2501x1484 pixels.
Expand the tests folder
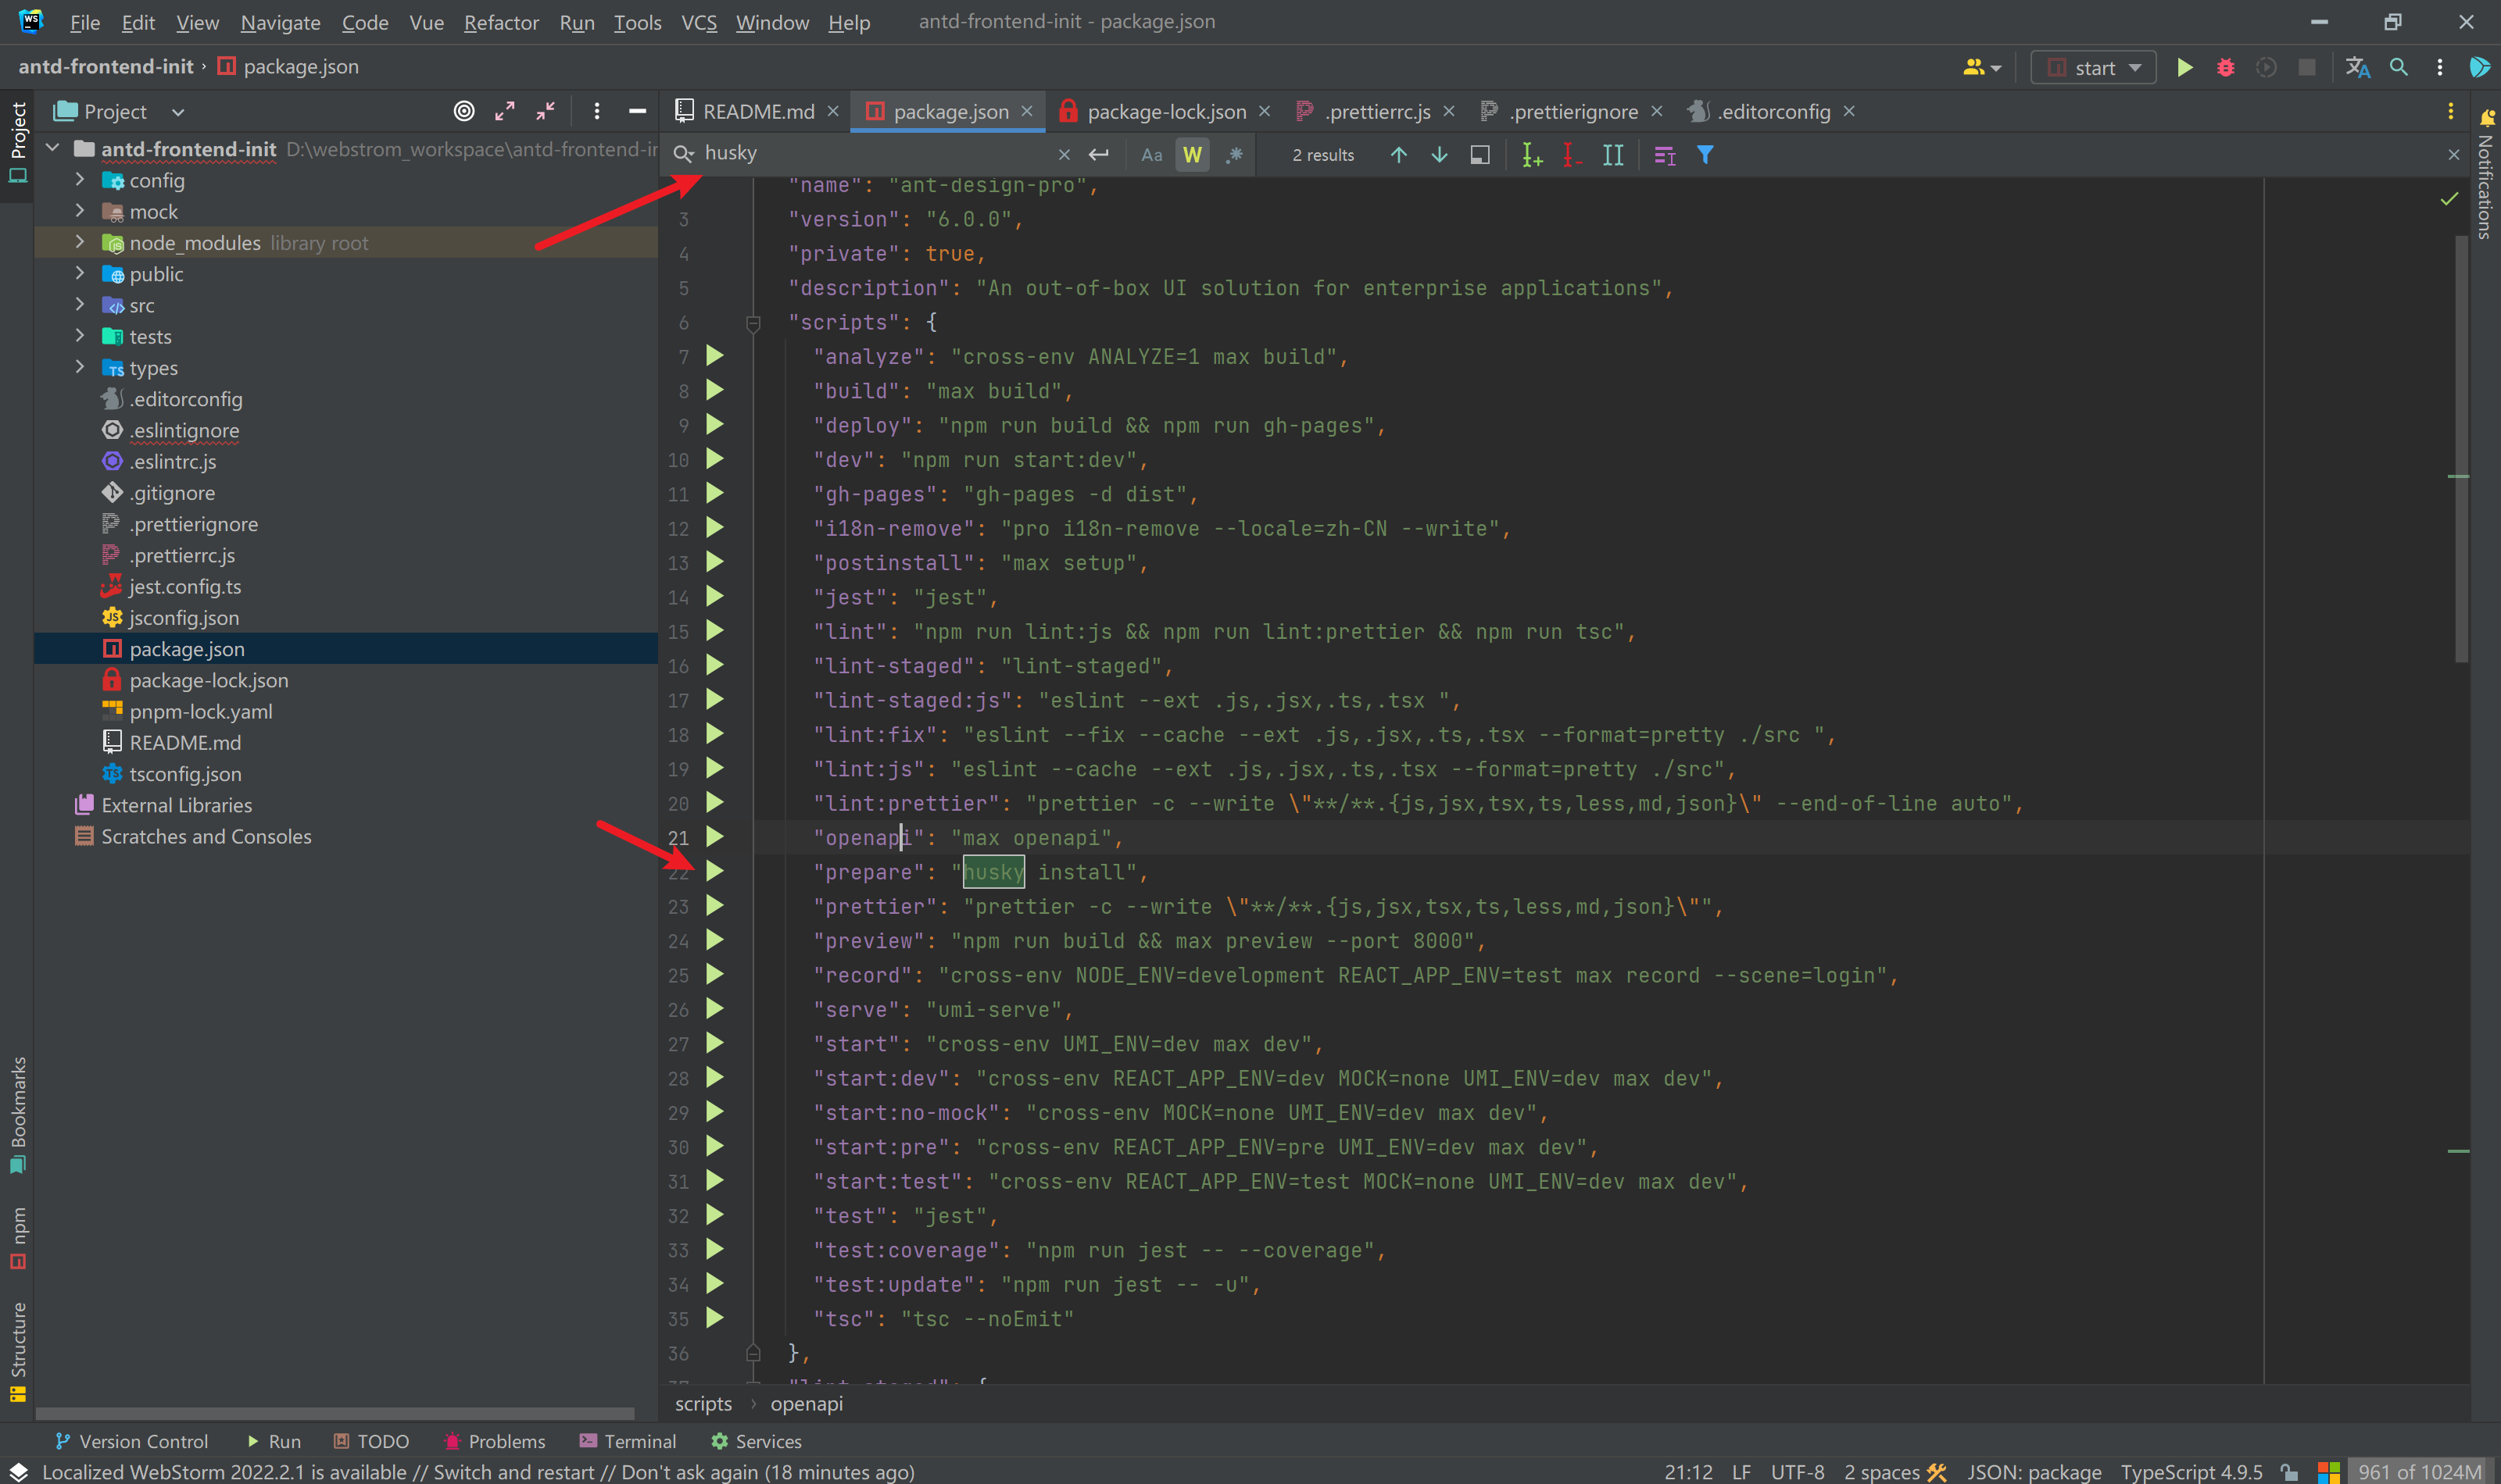tap(80, 336)
